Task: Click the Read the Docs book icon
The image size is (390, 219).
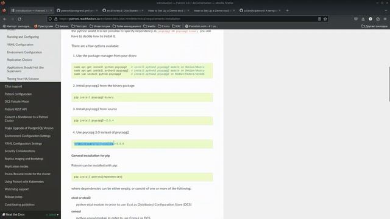Action: pos(4,215)
